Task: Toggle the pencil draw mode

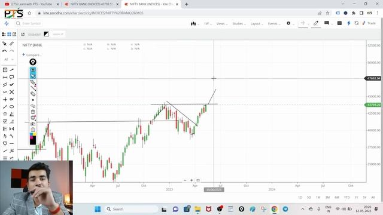Action: 316,23
